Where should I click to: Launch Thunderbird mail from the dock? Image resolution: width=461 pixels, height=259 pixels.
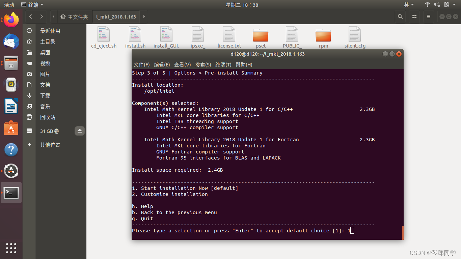tap(11, 41)
